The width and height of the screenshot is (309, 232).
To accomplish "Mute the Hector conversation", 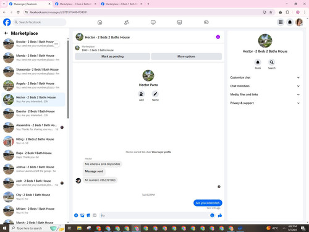I will [258, 62].
